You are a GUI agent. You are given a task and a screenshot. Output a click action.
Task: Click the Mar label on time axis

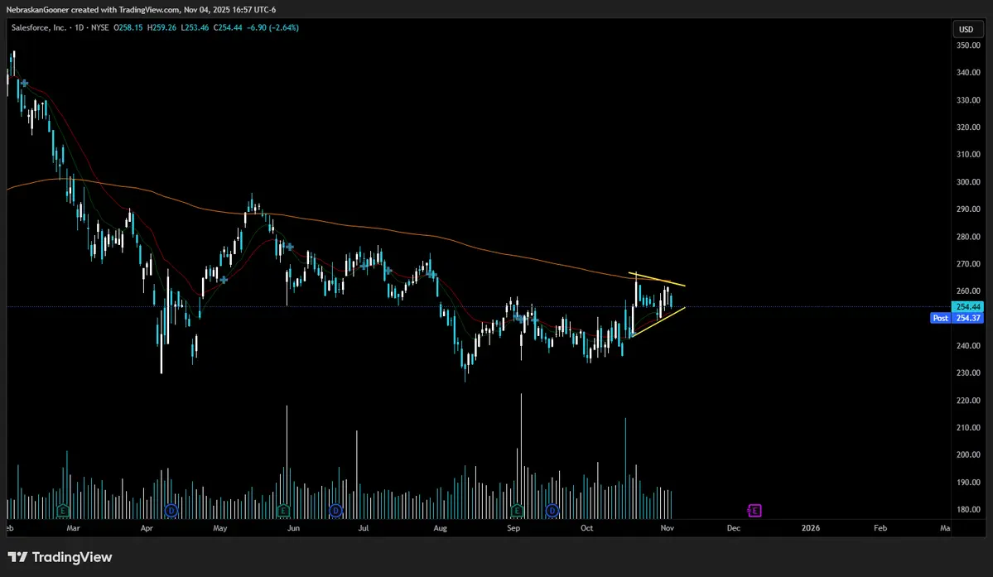(x=74, y=528)
